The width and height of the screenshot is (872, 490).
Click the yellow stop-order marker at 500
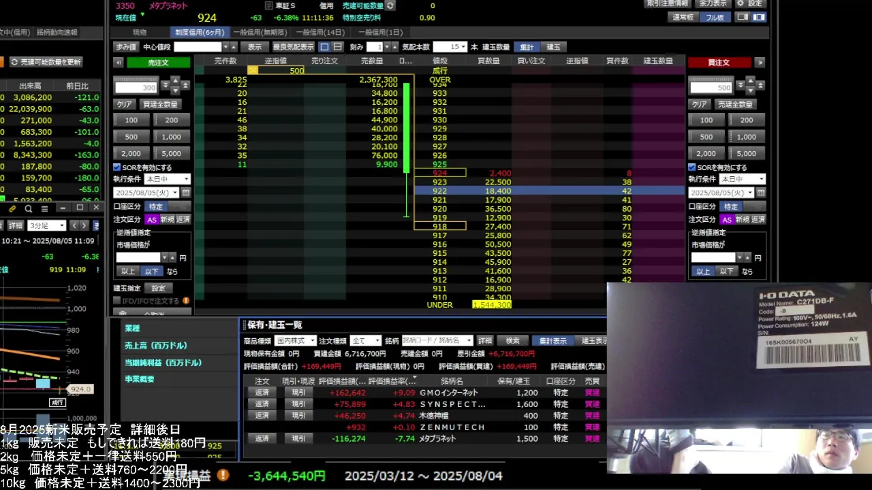tap(253, 70)
